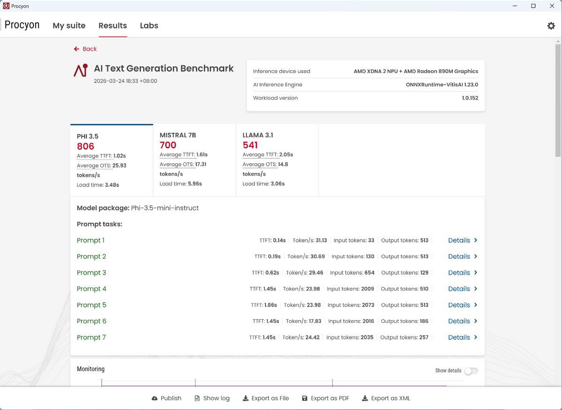Open the Labs tab
This screenshot has height=410, width=562.
tap(149, 26)
